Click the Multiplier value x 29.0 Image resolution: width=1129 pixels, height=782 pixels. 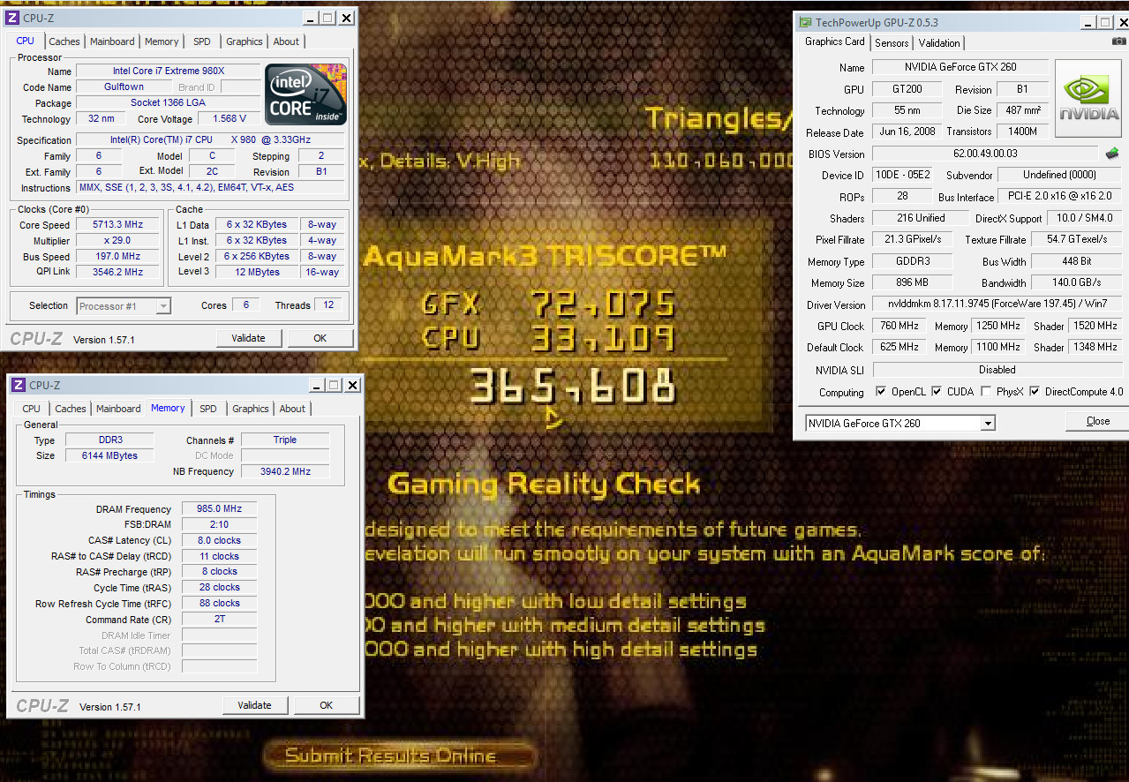point(117,241)
